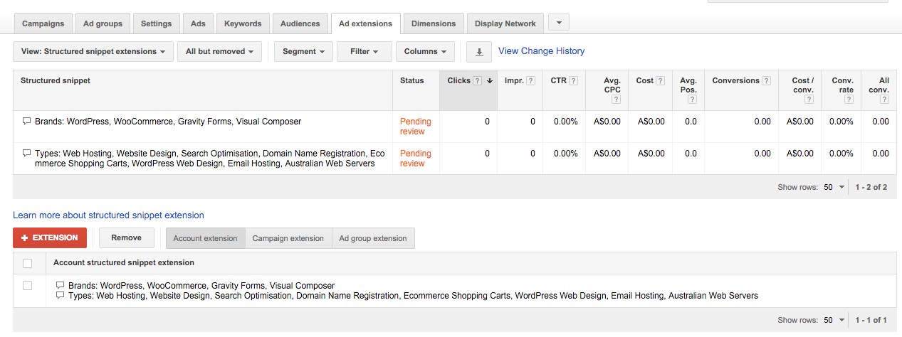Go to the Ads tab
Image resolution: width=902 pixels, height=337 pixels.
pyautogui.click(x=198, y=23)
